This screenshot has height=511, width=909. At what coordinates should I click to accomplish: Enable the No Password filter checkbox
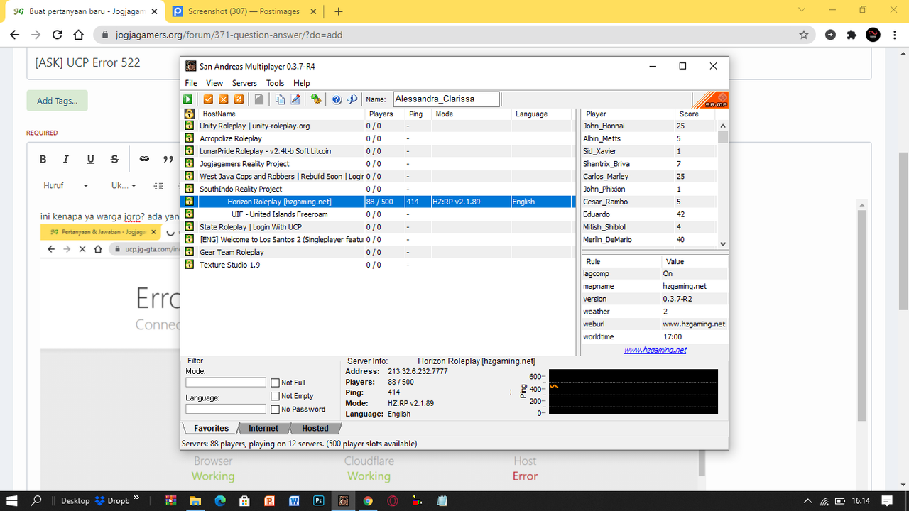pos(276,410)
